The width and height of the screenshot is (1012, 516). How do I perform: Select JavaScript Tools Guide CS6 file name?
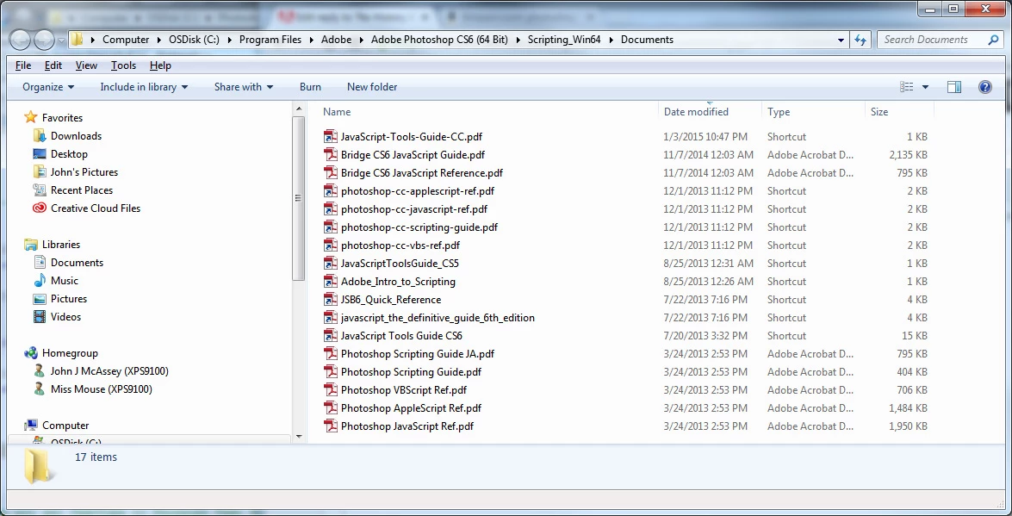[x=401, y=335]
